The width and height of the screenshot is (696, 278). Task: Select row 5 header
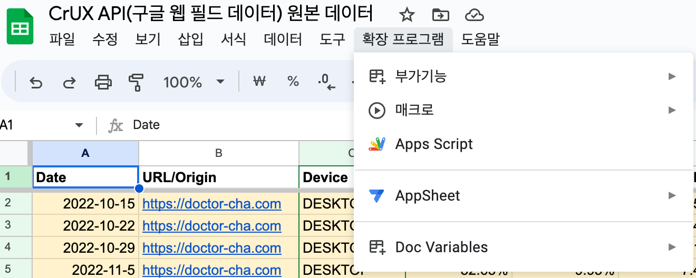click(x=16, y=269)
